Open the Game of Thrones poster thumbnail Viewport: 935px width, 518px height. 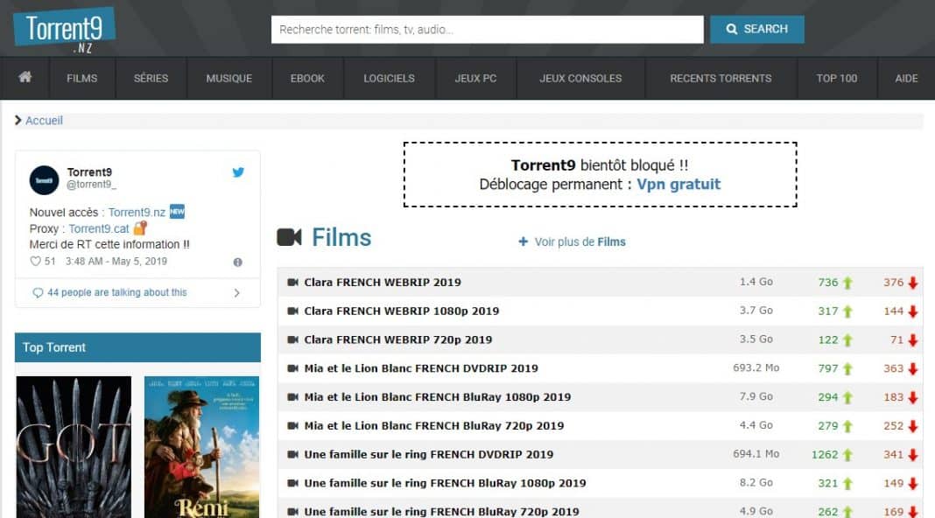[x=74, y=446]
